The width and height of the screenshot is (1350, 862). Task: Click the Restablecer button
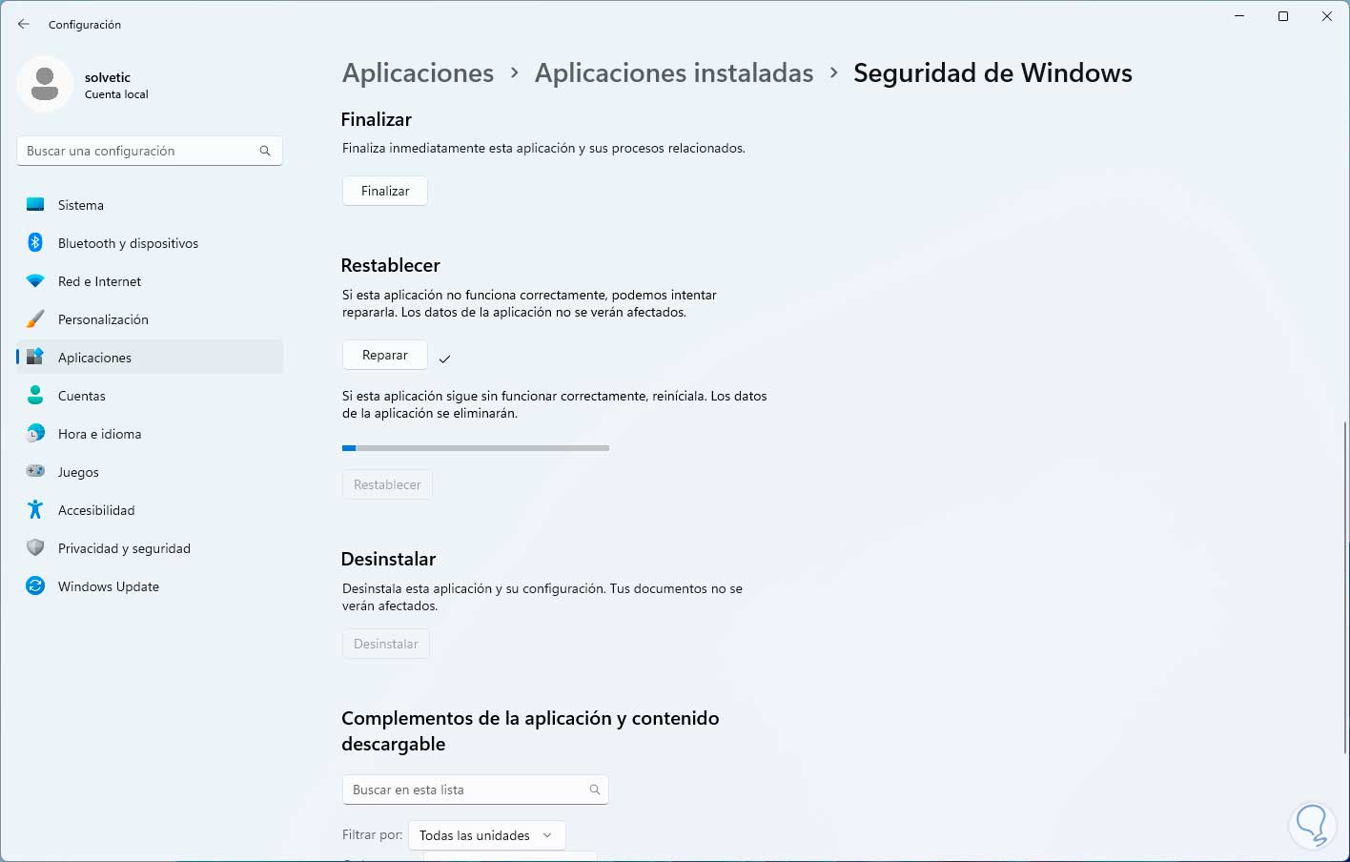tap(387, 484)
